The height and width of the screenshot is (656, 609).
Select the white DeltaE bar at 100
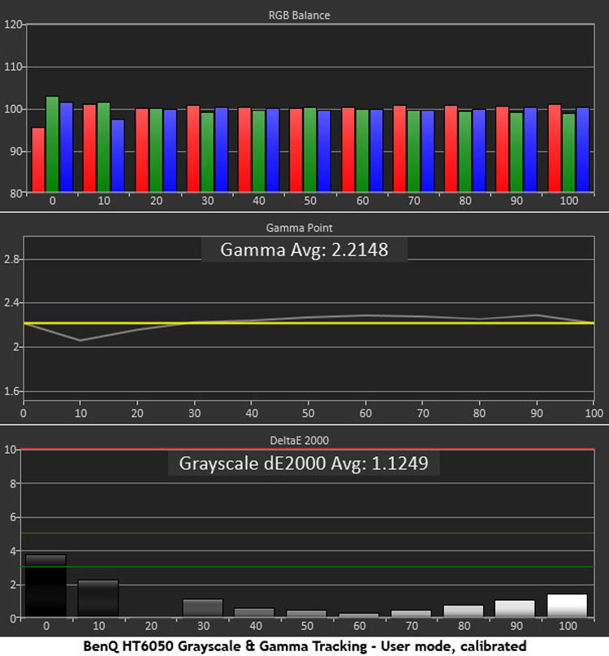pyautogui.click(x=567, y=606)
